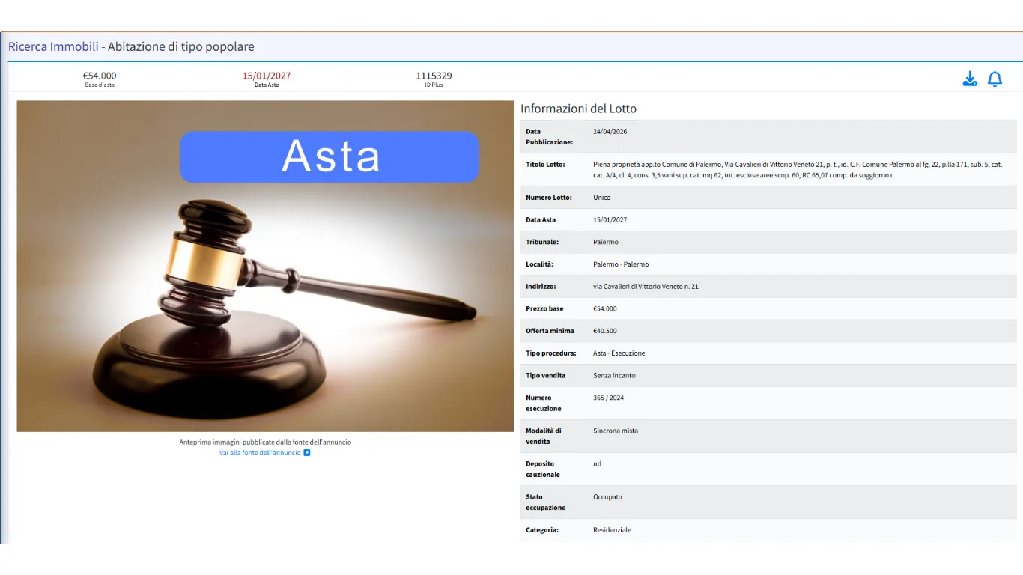Go back to Ricerca Immobili
This screenshot has width=1023, height=575.
tap(53, 46)
